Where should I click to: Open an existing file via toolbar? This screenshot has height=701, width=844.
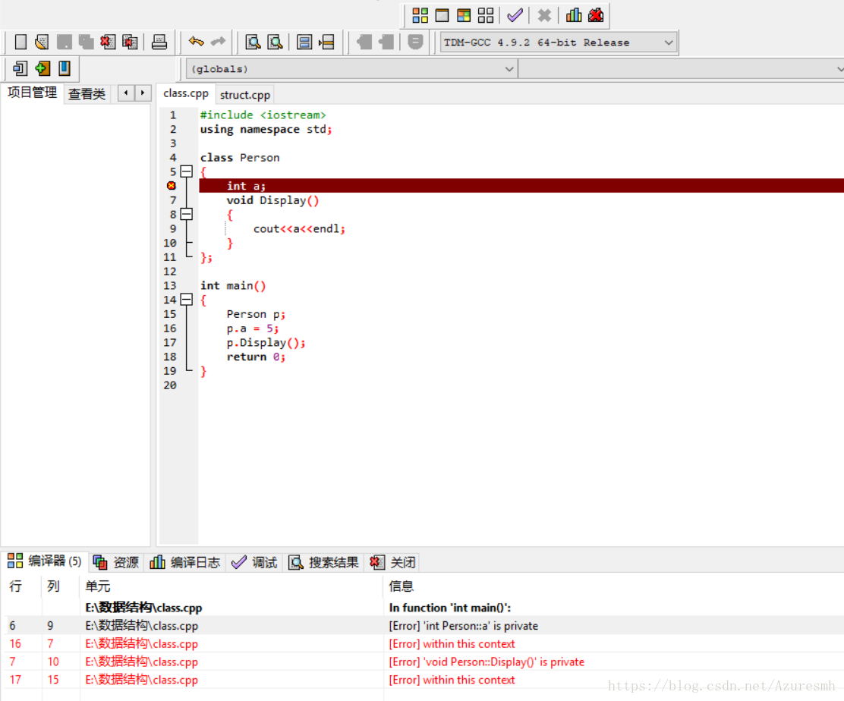click(42, 42)
